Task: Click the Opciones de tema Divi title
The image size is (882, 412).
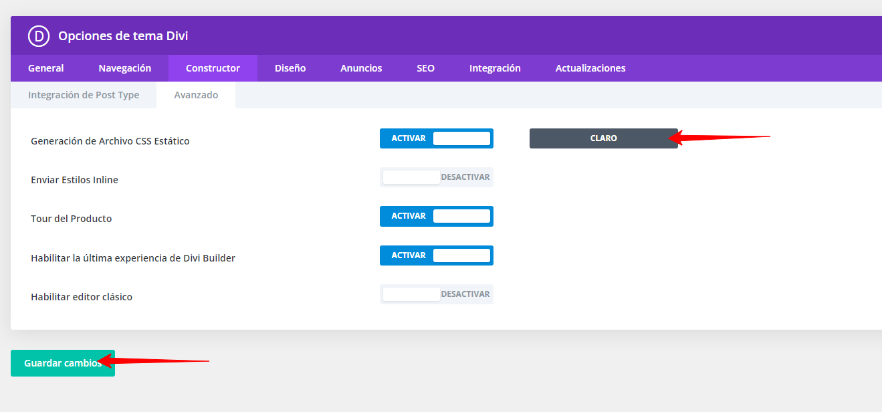Action: coord(123,36)
